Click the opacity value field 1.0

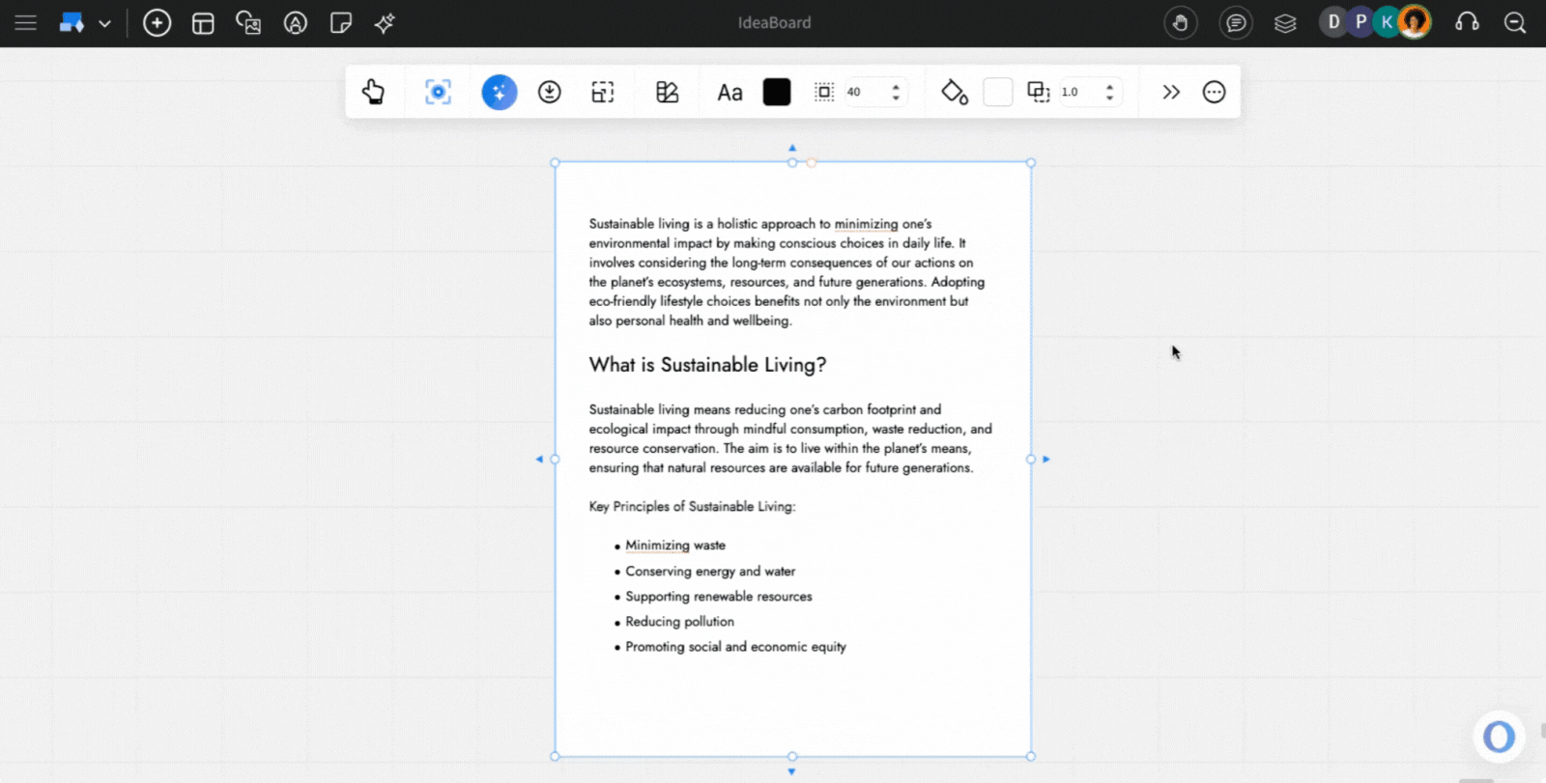click(1079, 92)
